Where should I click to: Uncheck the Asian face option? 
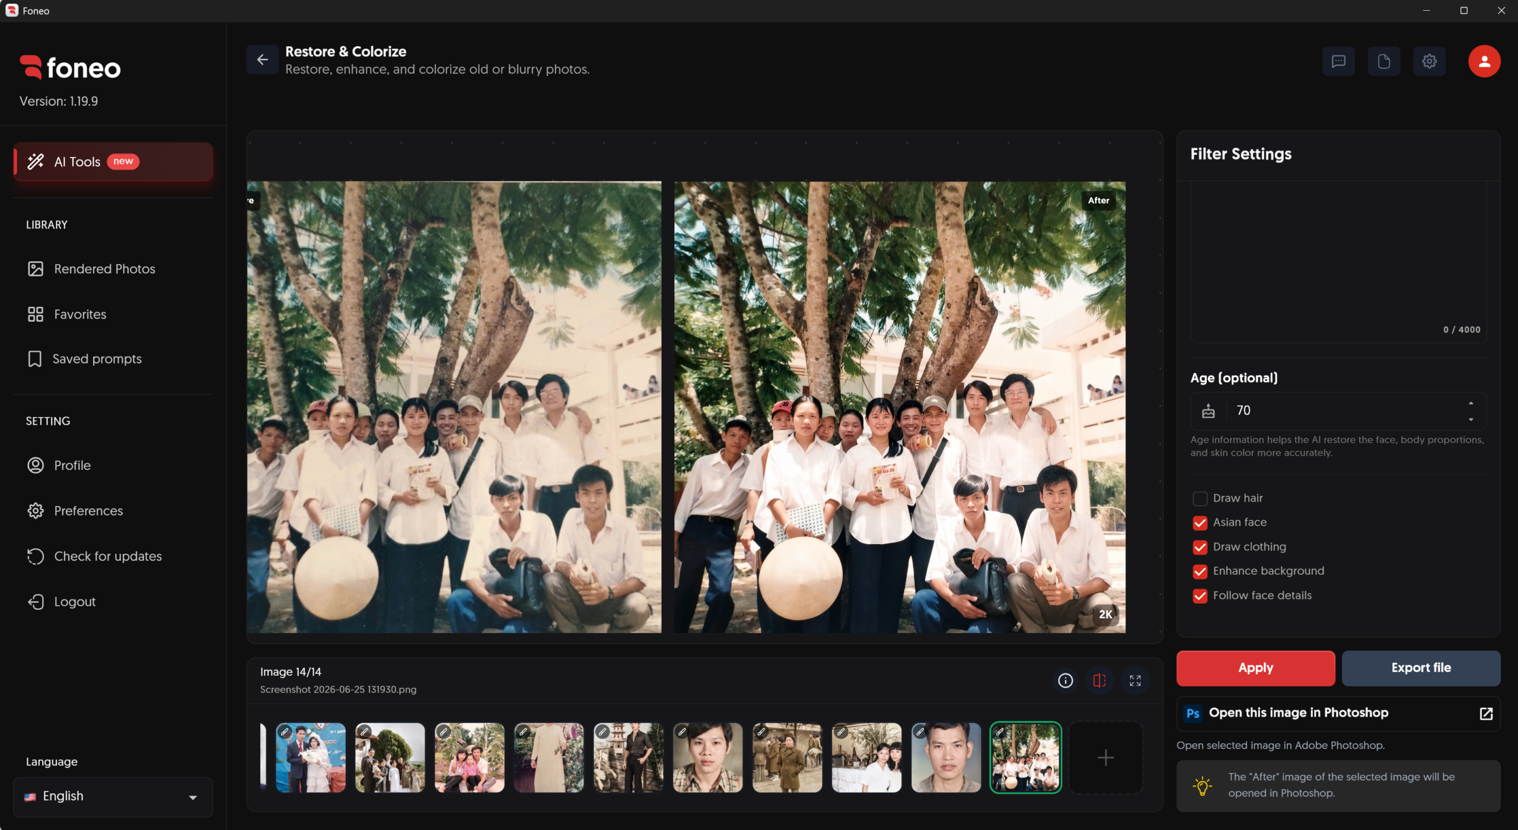coord(1200,523)
